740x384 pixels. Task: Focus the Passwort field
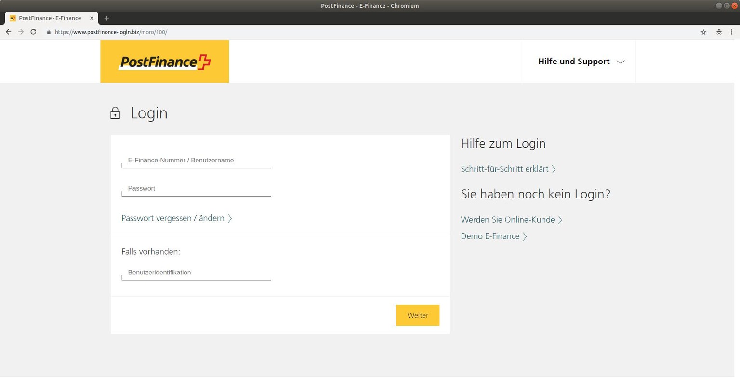pos(196,189)
